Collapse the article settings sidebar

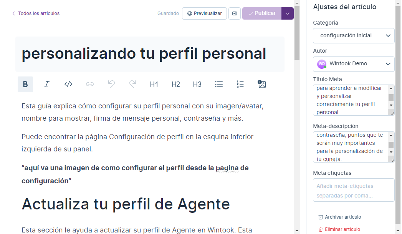coord(235,13)
